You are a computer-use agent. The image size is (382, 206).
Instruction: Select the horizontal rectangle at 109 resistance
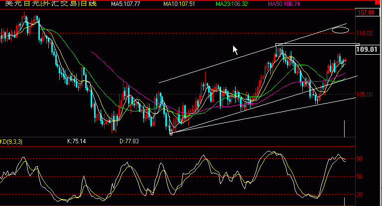(317, 45)
